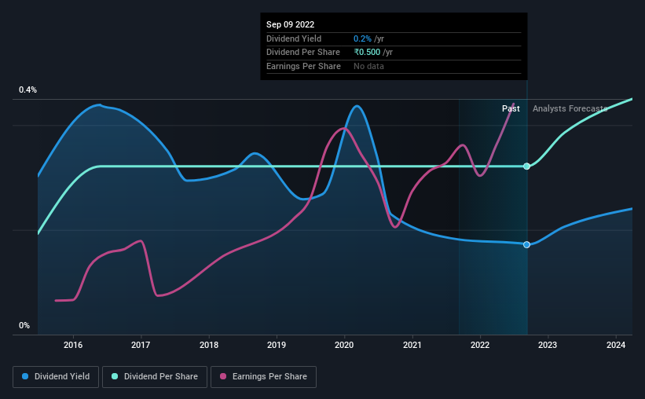This screenshot has height=399, width=645.
Task: Click the Earnings Per Share tooltip row label
Action: pyautogui.click(x=303, y=66)
